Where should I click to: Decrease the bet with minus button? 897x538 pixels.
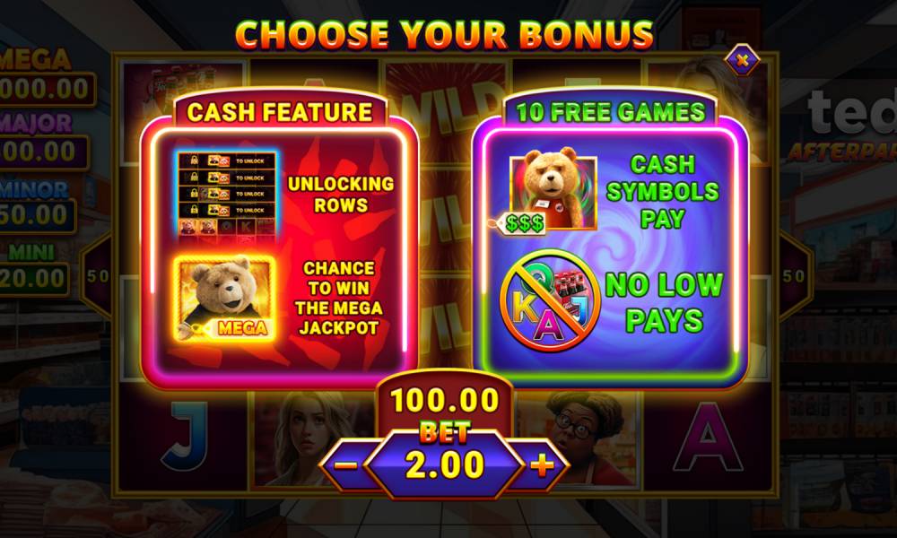(345, 465)
